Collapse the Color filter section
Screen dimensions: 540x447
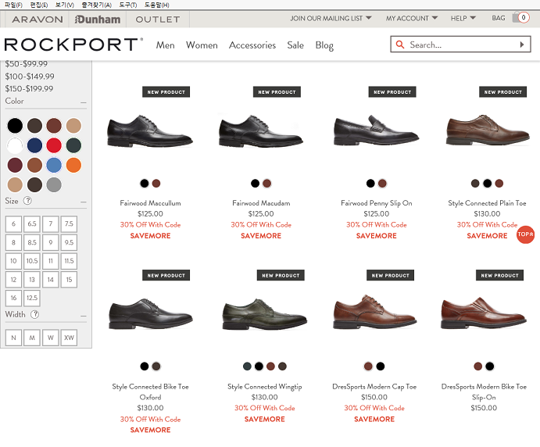(x=83, y=102)
